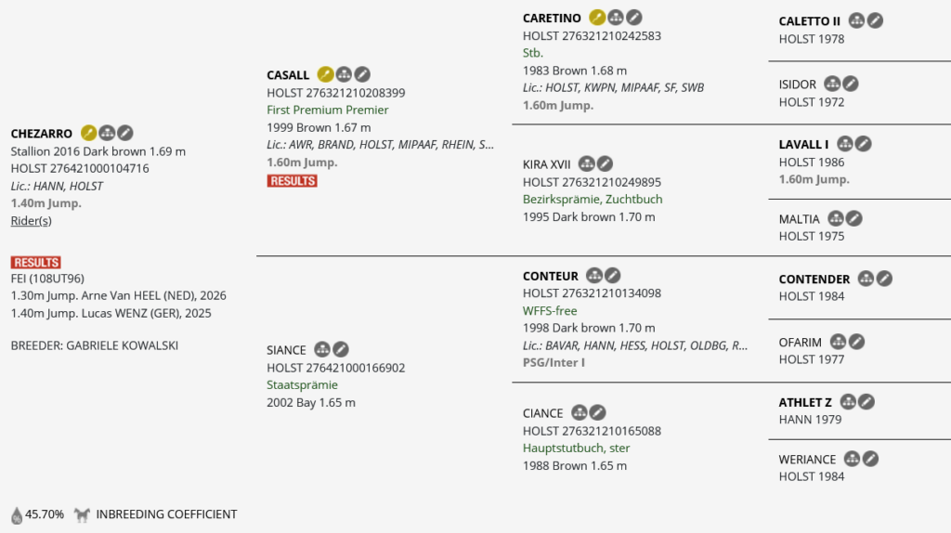Open the CONTENDER horse name
This screenshot has height=533, width=951.
(814, 279)
